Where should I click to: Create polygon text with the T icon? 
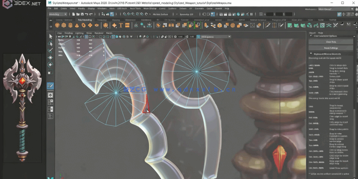121,25
